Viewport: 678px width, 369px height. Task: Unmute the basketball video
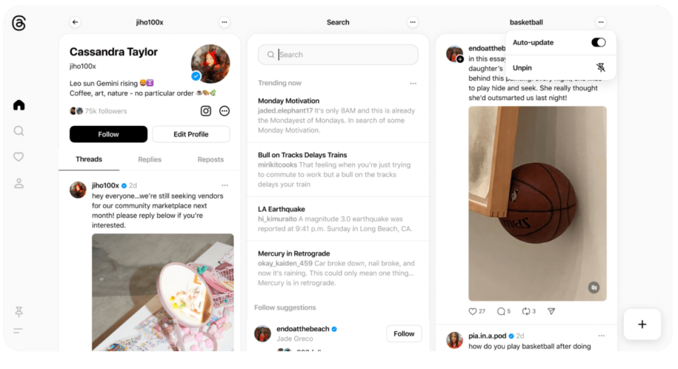click(x=594, y=288)
